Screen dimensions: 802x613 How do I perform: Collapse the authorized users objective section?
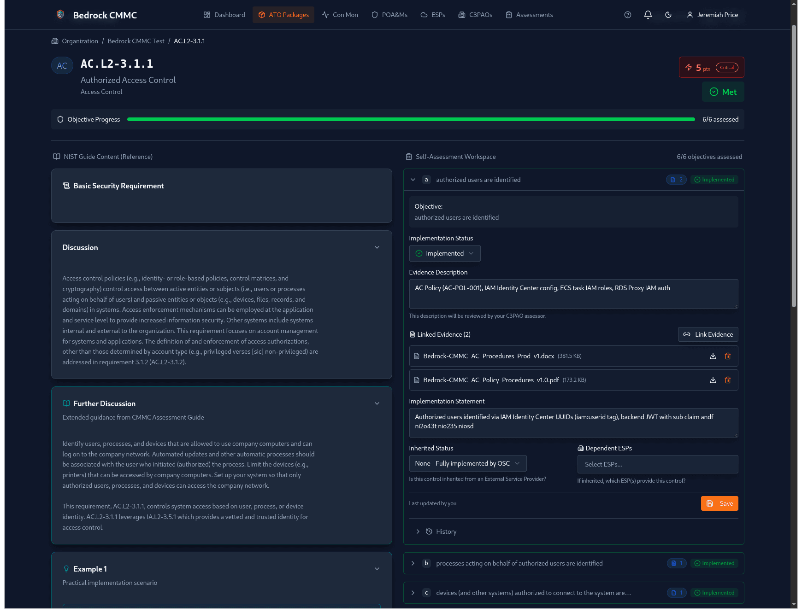(x=413, y=180)
